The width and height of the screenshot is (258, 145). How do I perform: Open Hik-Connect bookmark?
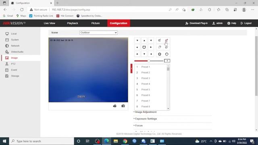65,16
